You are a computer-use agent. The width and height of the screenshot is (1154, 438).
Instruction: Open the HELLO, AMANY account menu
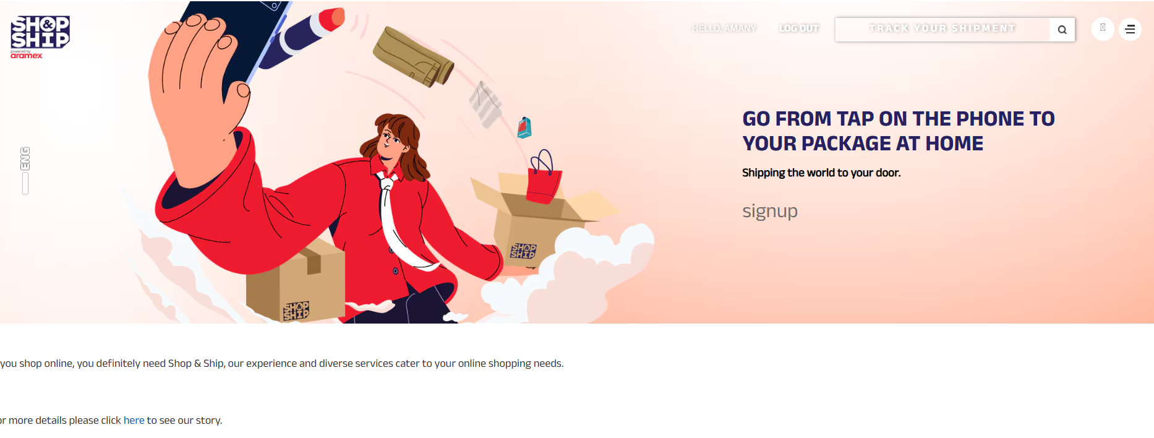(x=724, y=28)
